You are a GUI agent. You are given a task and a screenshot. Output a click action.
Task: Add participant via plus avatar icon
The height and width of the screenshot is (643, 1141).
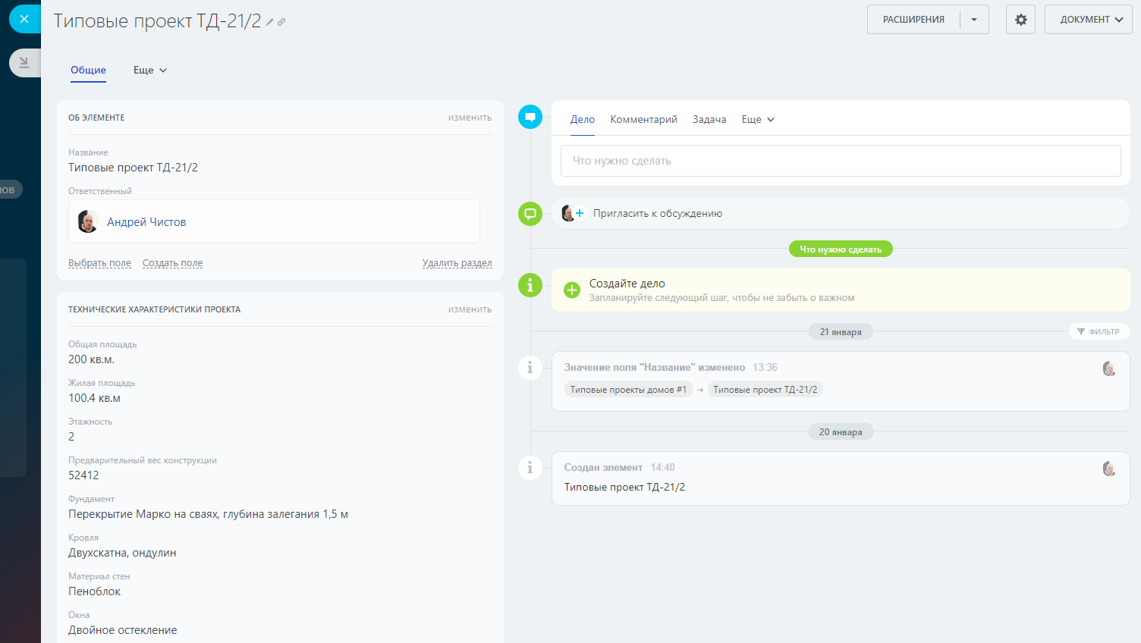[x=580, y=214]
